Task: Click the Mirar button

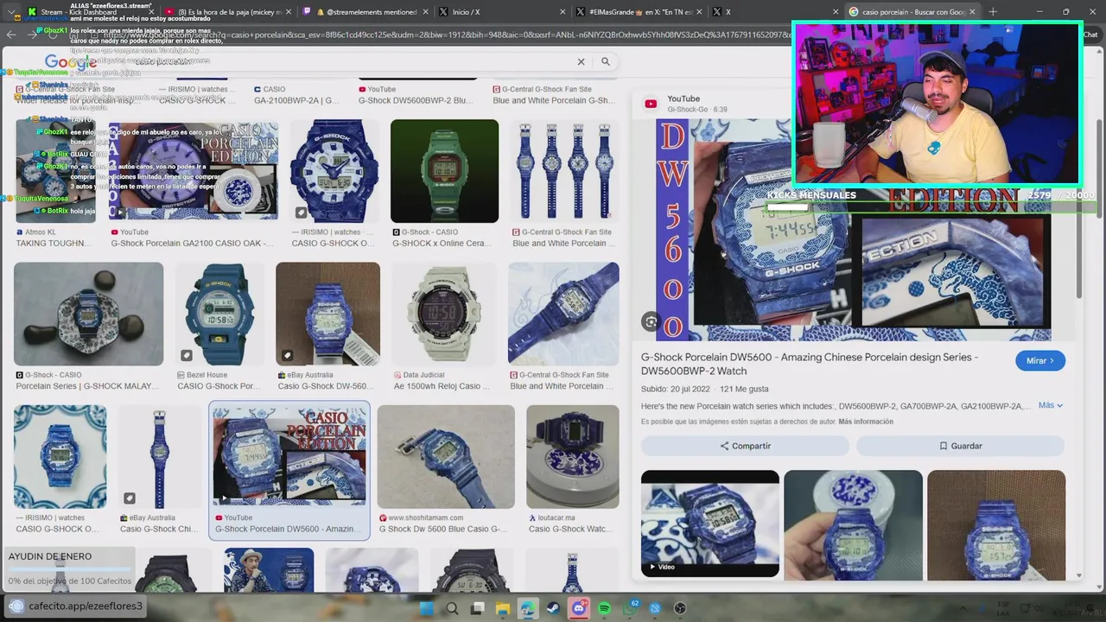Action: (x=1040, y=360)
